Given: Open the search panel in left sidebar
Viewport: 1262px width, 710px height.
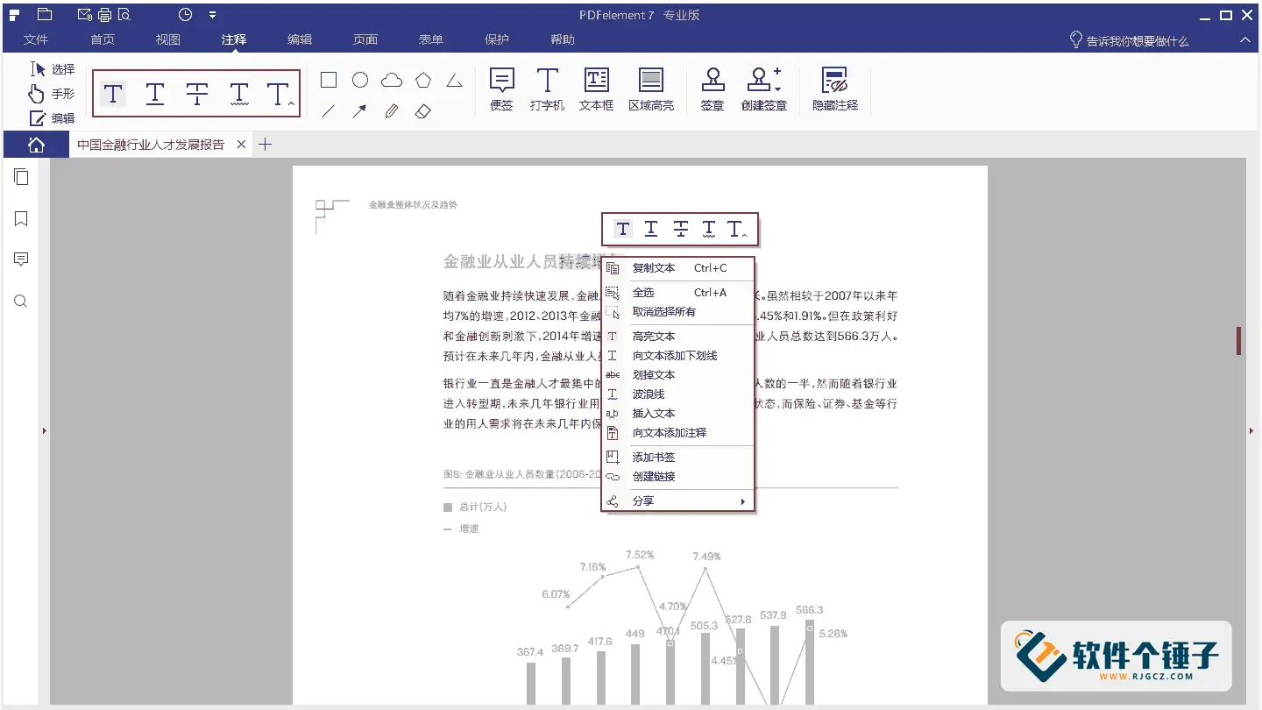Looking at the screenshot, I should 21,301.
